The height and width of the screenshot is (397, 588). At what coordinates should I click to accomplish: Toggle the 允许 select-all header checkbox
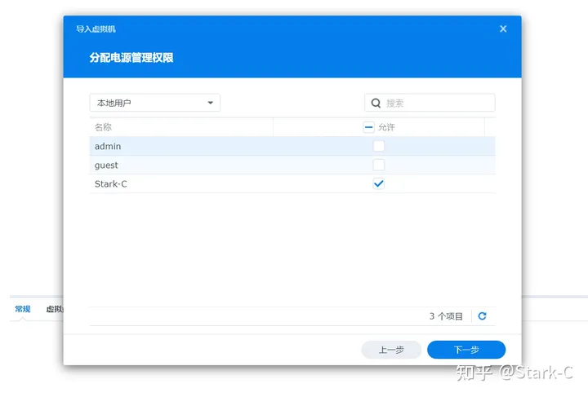pyautogui.click(x=369, y=127)
